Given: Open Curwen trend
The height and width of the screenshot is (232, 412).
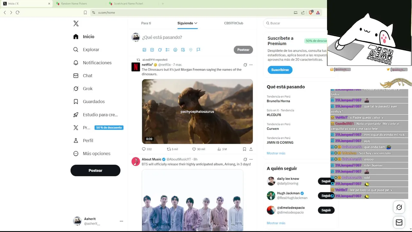Looking at the screenshot, I should [x=273, y=129].
